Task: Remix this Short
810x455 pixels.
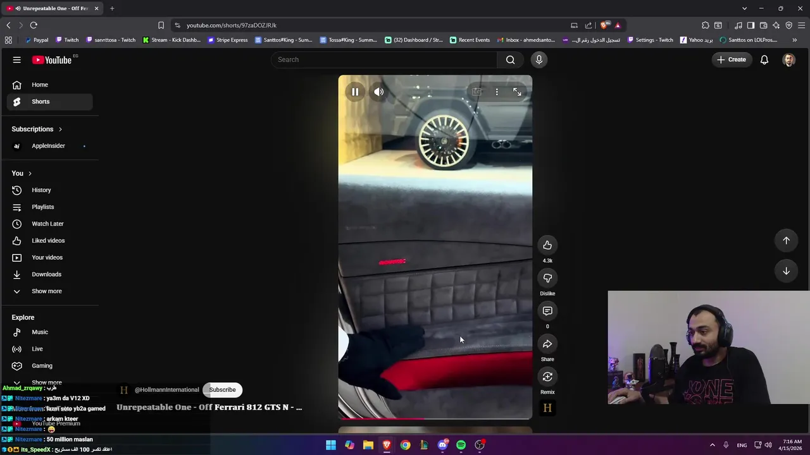Action: click(x=547, y=377)
